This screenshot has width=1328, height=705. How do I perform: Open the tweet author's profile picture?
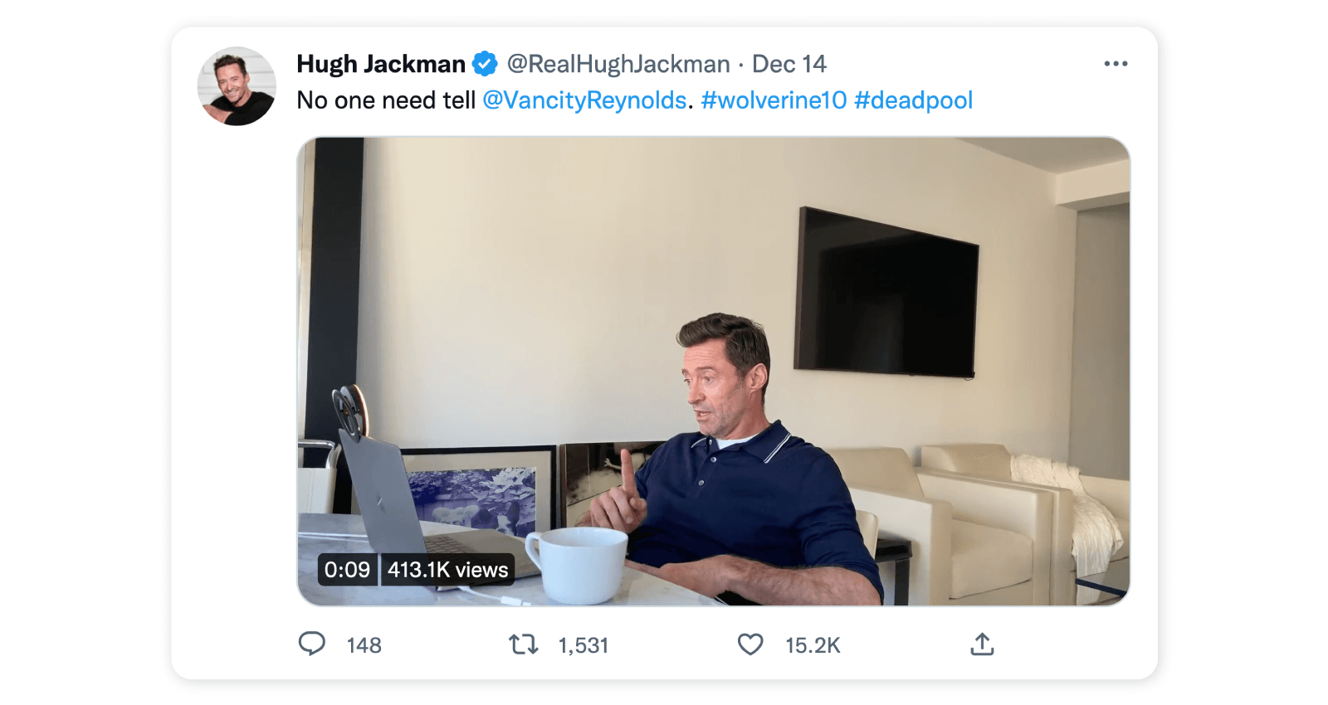pos(237,86)
